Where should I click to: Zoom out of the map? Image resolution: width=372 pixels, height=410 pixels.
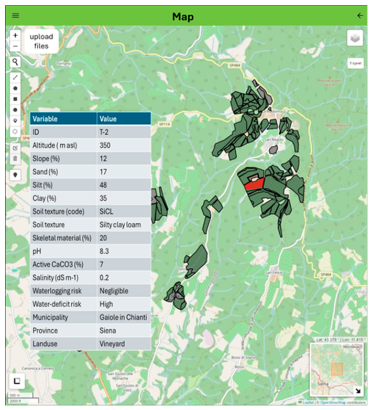coord(15,46)
